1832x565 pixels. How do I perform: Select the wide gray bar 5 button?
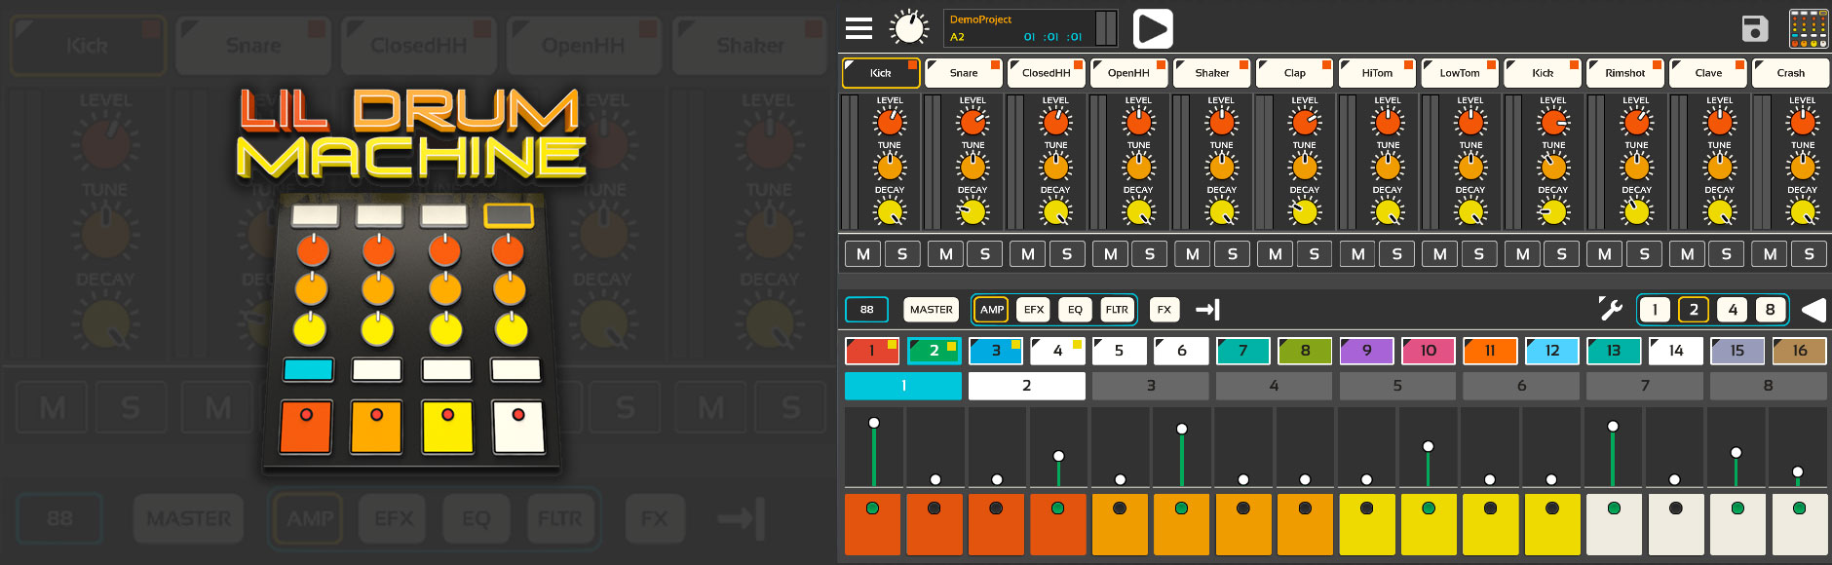click(1397, 386)
